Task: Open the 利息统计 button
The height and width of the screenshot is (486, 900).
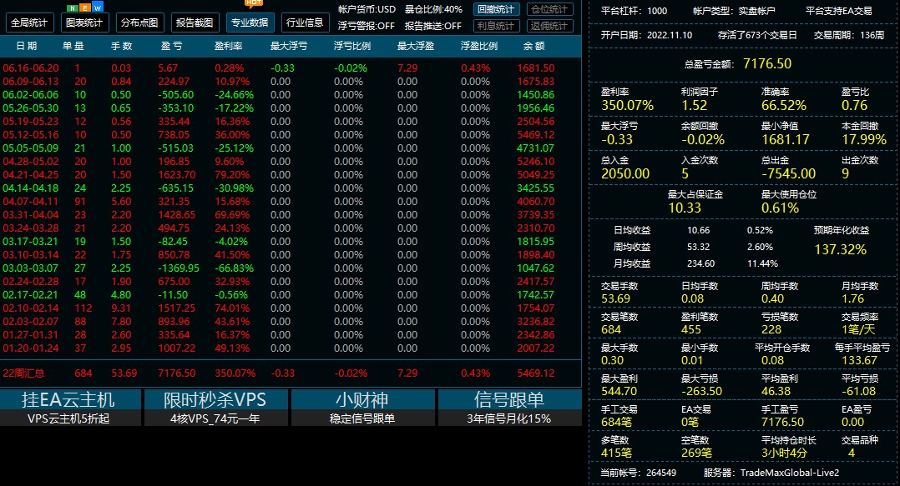Action: [497, 26]
